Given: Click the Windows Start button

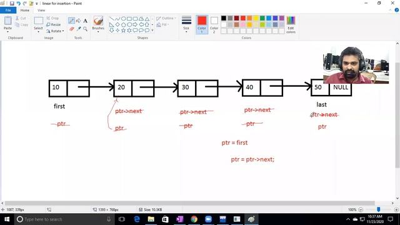Looking at the screenshot, I should [7, 219].
